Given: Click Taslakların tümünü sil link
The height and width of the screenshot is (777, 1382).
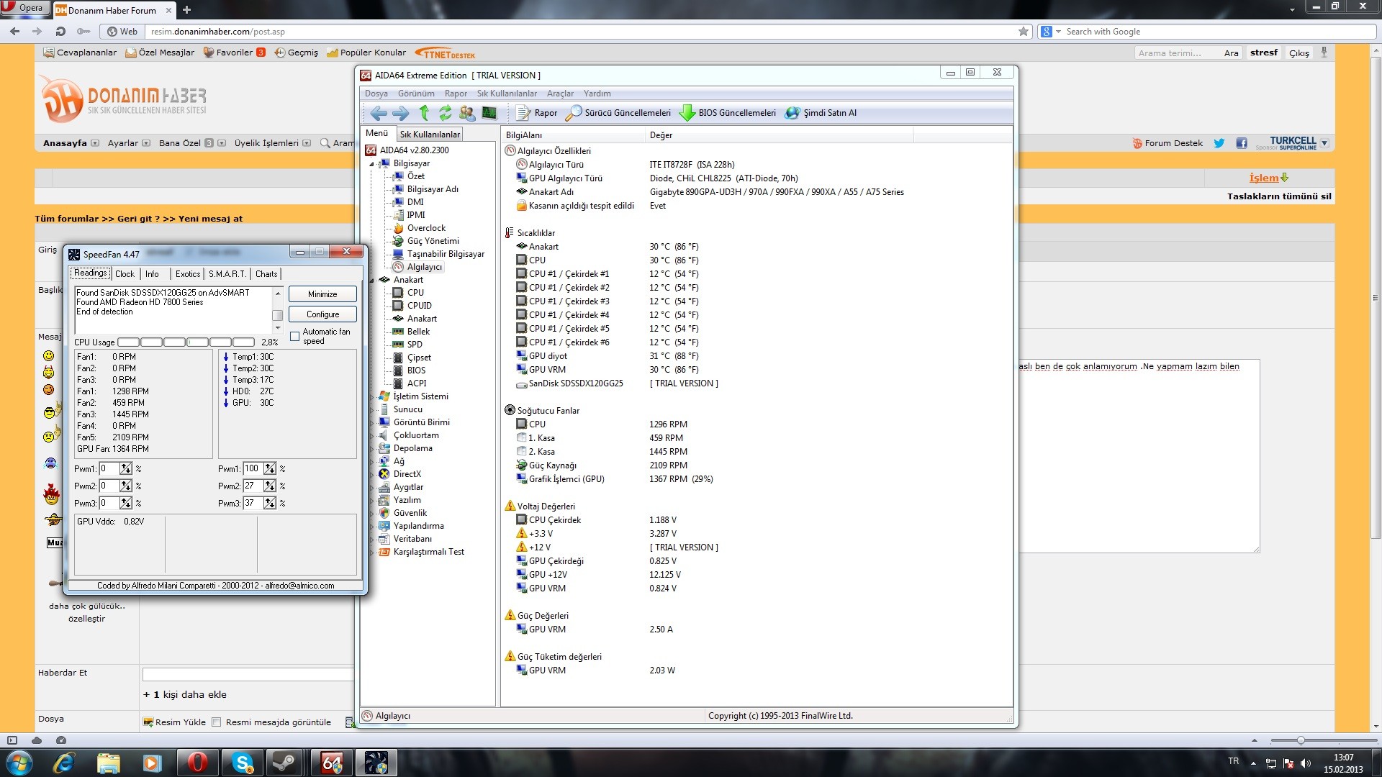Looking at the screenshot, I should pyautogui.click(x=1279, y=196).
